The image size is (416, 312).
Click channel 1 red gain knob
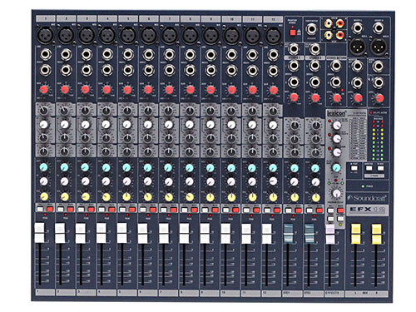click(x=44, y=90)
